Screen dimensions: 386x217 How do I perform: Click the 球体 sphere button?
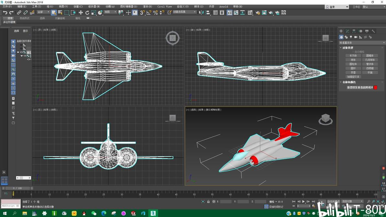point(353,60)
